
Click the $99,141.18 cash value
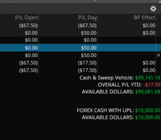click(148, 78)
